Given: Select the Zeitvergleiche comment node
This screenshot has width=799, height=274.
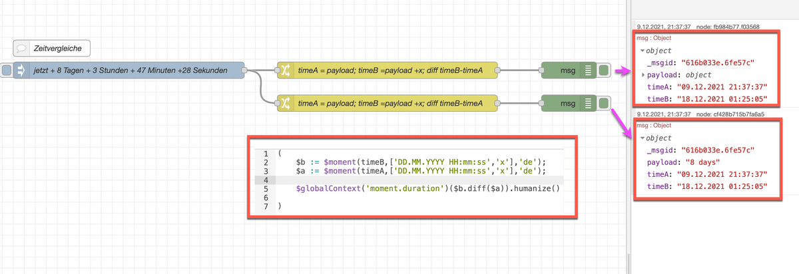Looking at the screenshot, I should 51,49.
